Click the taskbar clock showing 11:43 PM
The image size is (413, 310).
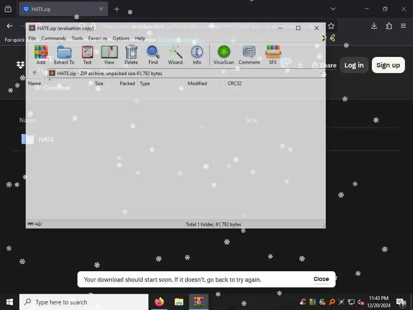[x=379, y=302]
